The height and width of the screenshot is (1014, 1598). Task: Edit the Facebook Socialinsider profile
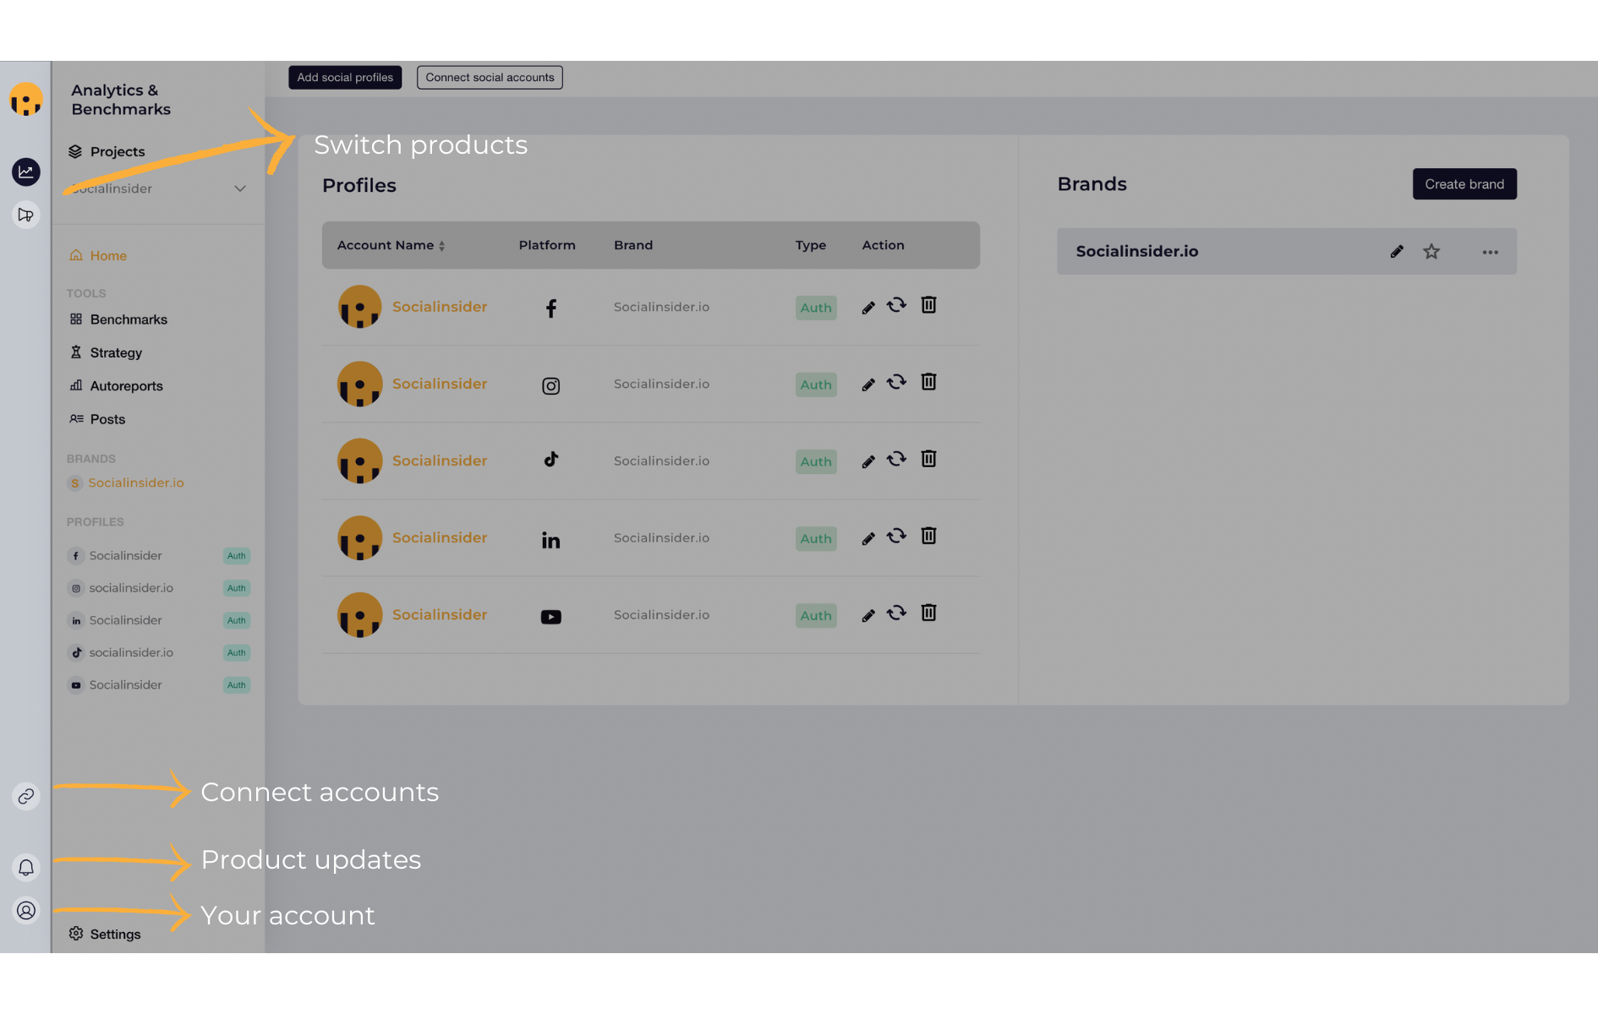click(868, 308)
